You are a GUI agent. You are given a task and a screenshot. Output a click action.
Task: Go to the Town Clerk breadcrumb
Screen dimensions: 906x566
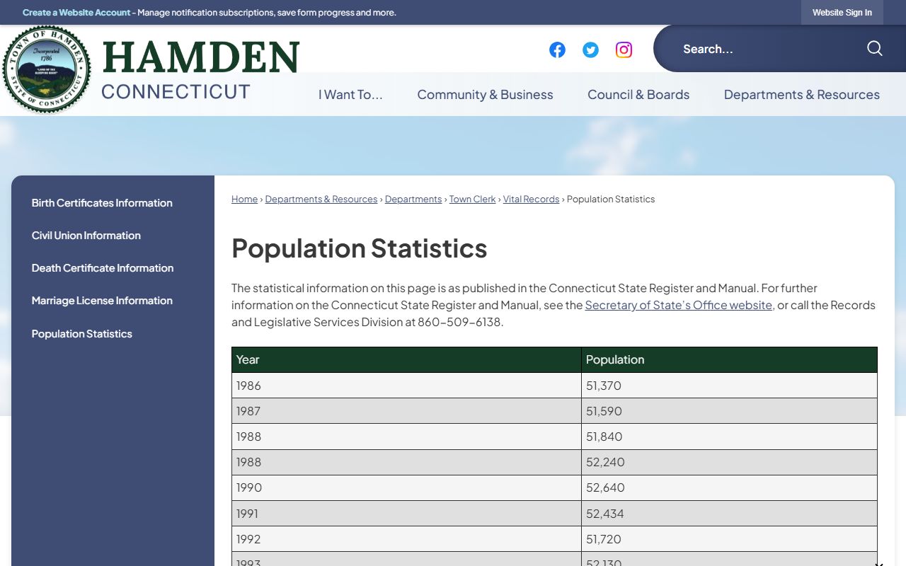[x=472, y=199]
